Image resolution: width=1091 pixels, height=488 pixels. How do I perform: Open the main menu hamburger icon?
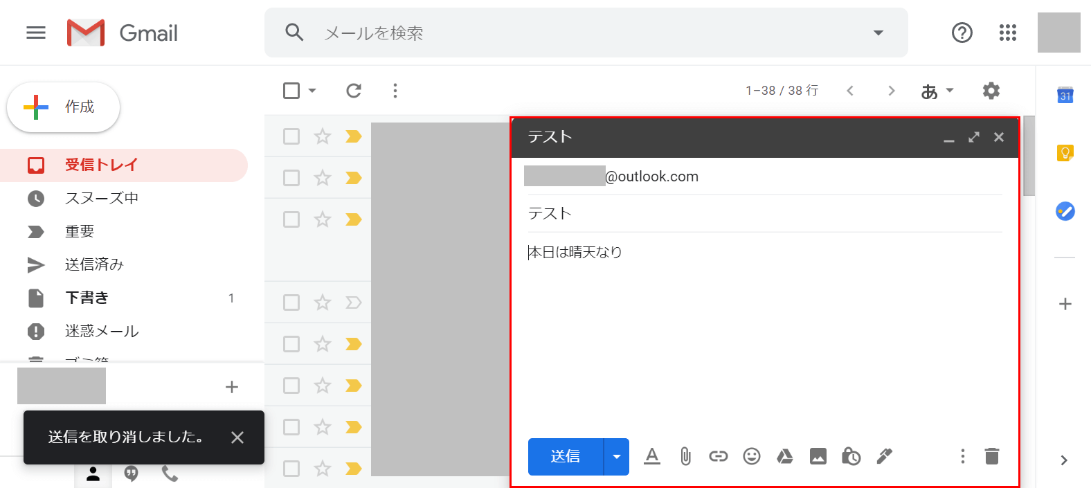click(36, 33)
